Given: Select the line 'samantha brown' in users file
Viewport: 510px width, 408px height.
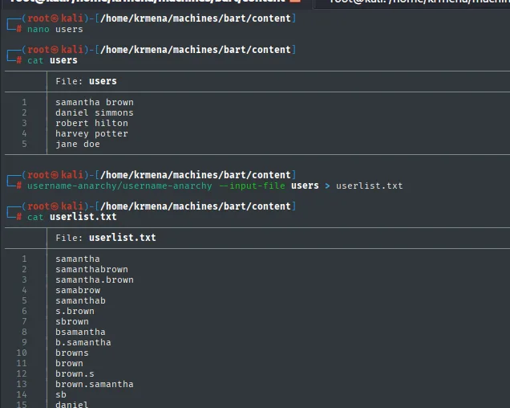Looking at the screenshot, I should (95, 102).
